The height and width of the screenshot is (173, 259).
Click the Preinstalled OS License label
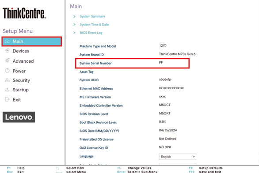click(96, 139)
